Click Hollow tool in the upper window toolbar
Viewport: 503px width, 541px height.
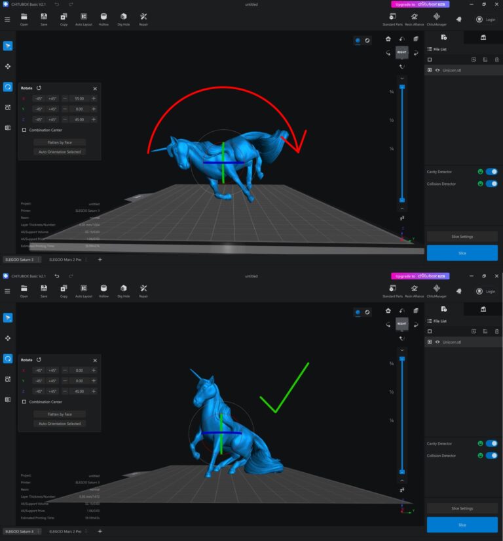[x=103, y=17]
